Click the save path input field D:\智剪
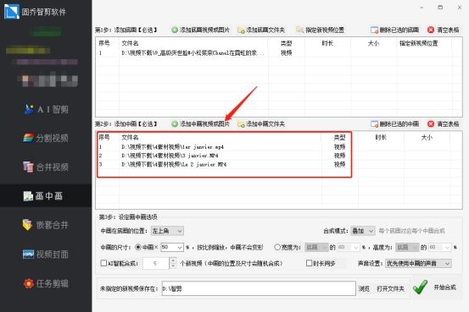469x312 pixels. click(x=259, y=288)
